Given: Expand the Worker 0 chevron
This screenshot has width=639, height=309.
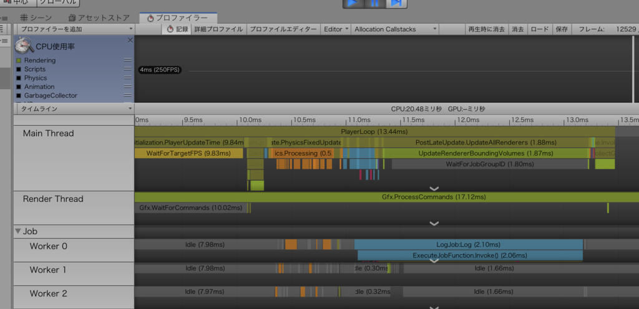Looking at the screenshot, I should tap(434, 261).
